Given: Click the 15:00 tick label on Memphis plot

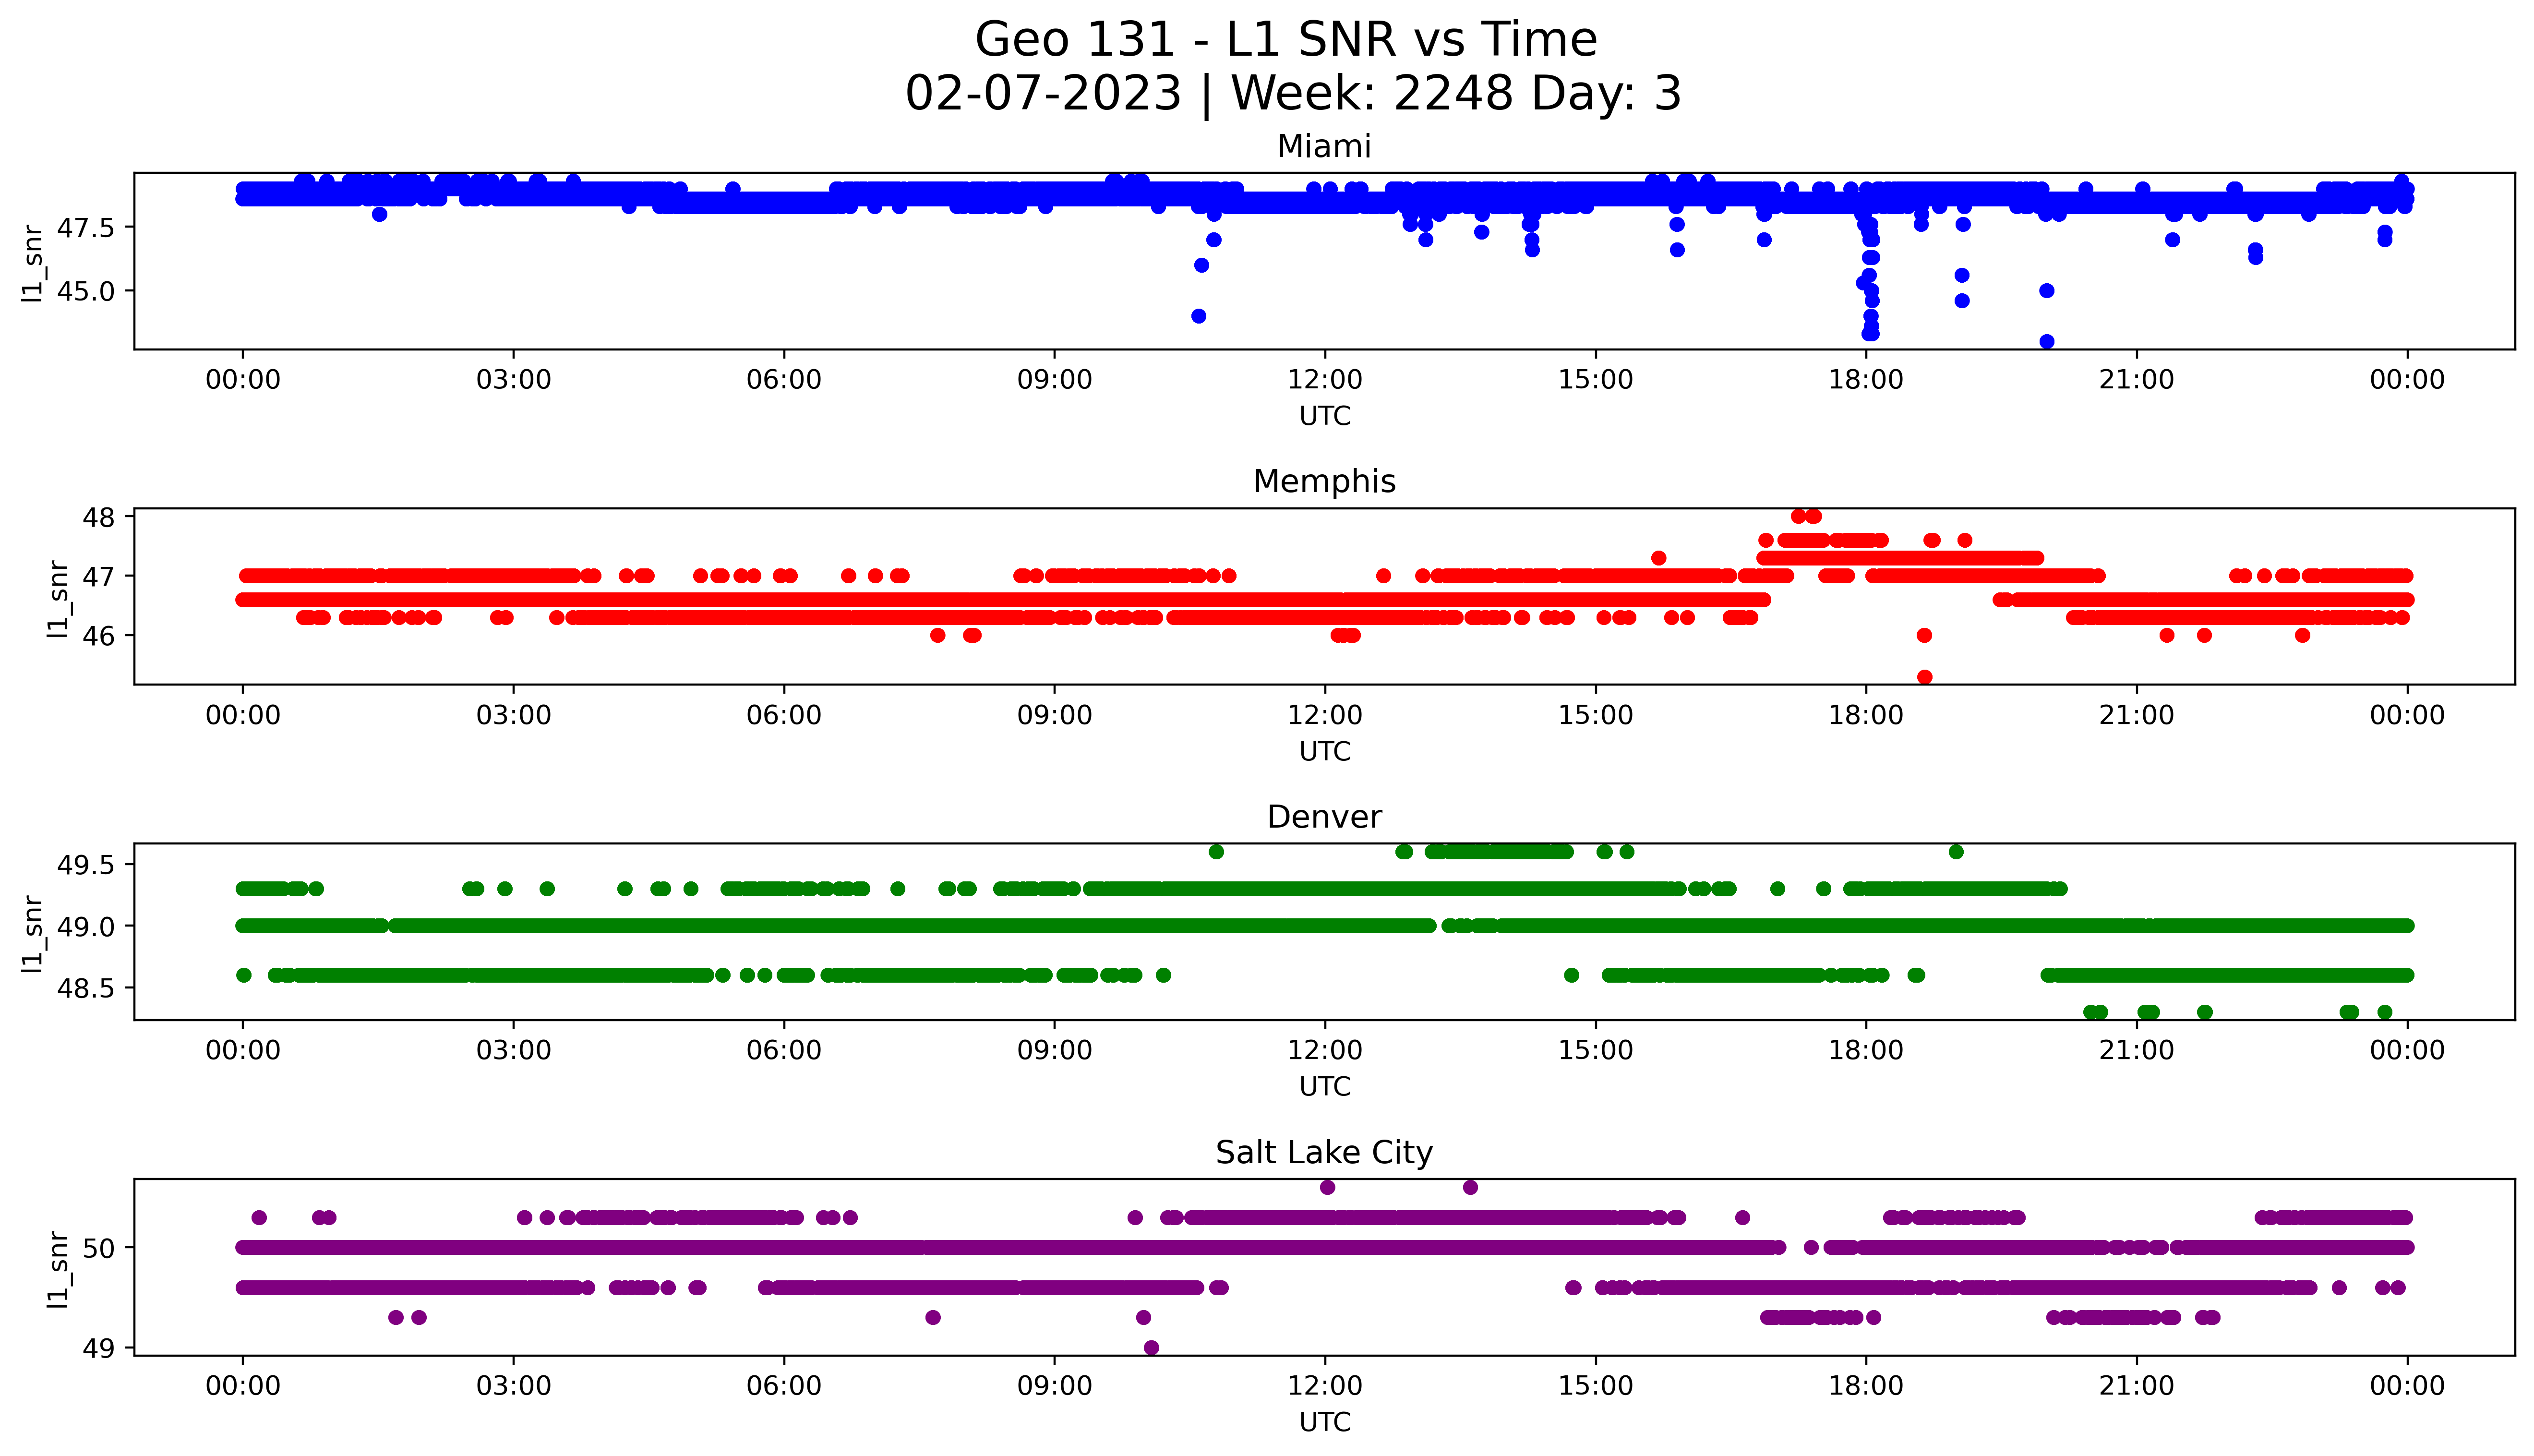Looking at the screenshot, I should 1596,715.
